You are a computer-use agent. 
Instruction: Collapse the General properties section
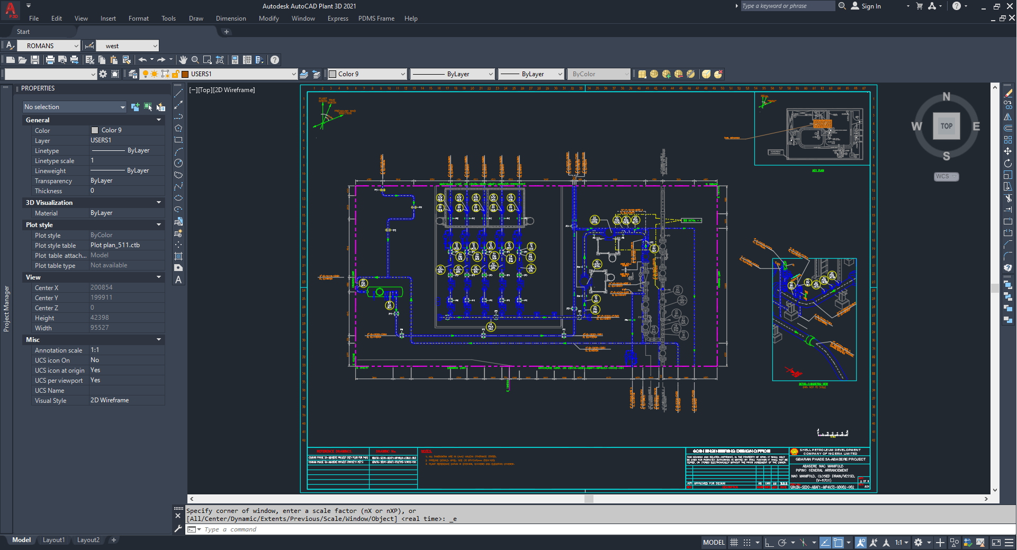click(158, 120)
